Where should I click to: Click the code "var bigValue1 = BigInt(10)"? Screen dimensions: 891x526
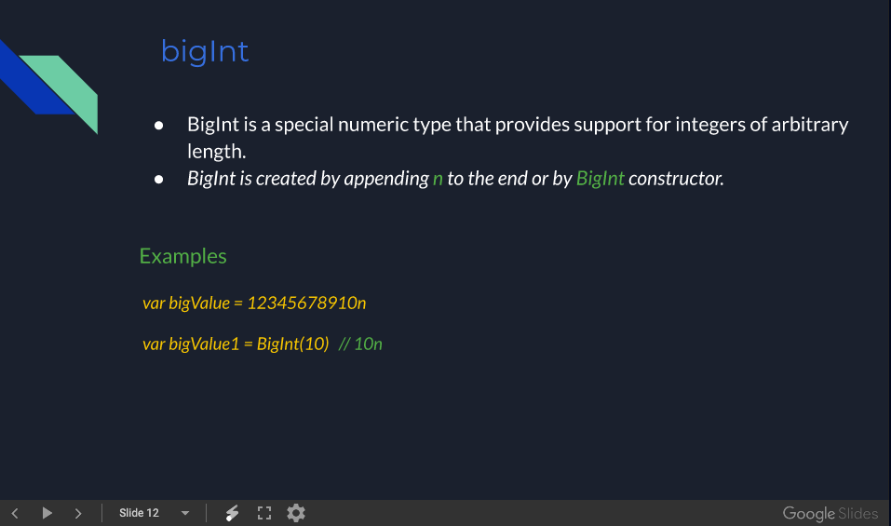(x=236, y=344)
